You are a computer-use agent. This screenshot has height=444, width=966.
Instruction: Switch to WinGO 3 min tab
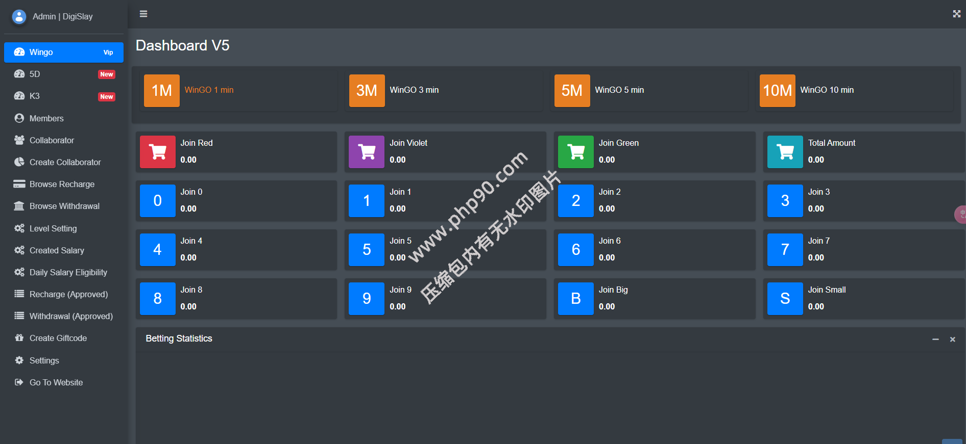pyautogui.click(x=414, y=90)
